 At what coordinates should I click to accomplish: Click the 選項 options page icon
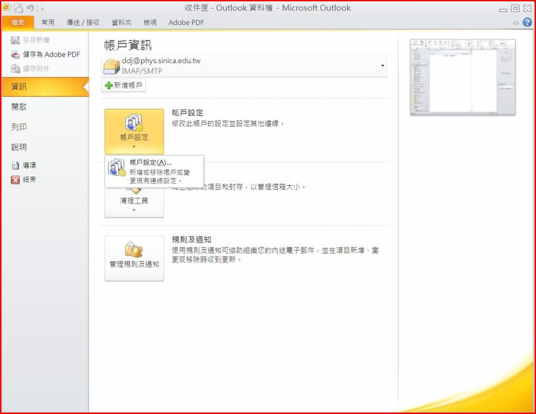15,165
